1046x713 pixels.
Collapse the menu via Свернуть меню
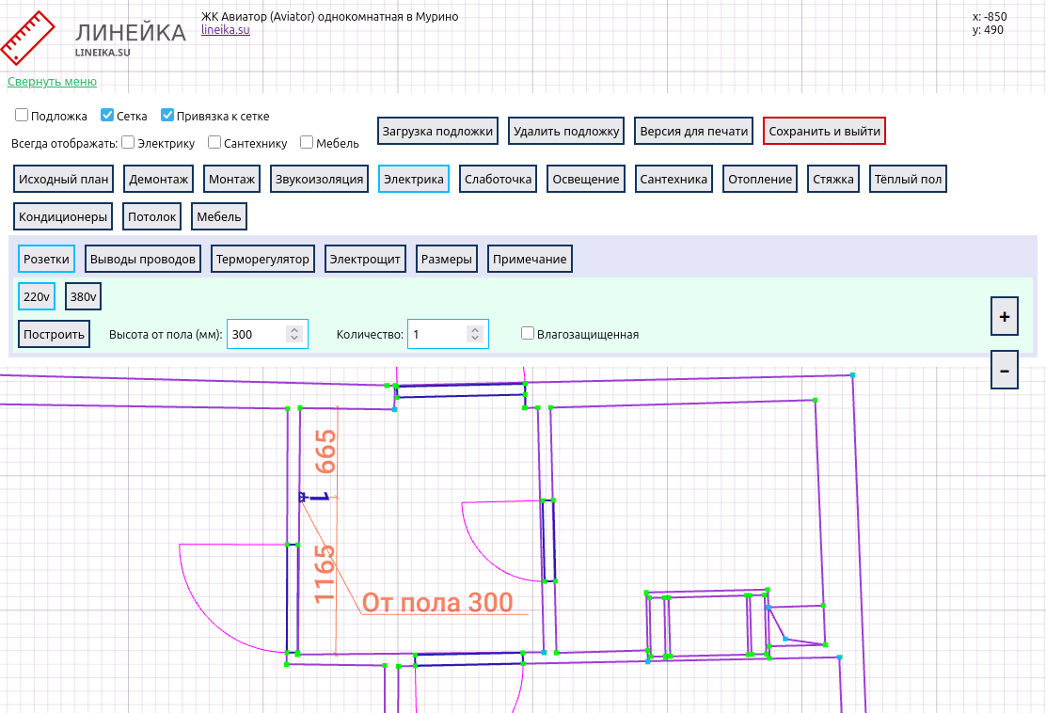[52, 82]
